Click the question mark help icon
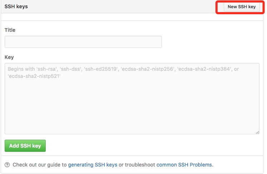267x174 pixels. coord(7,165)
